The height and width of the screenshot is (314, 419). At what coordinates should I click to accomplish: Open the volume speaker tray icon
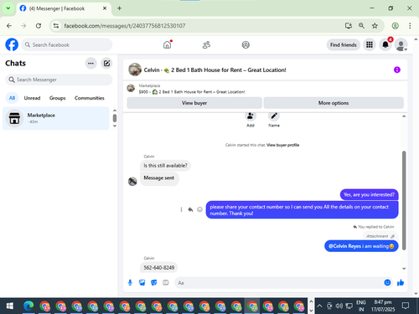339,306
